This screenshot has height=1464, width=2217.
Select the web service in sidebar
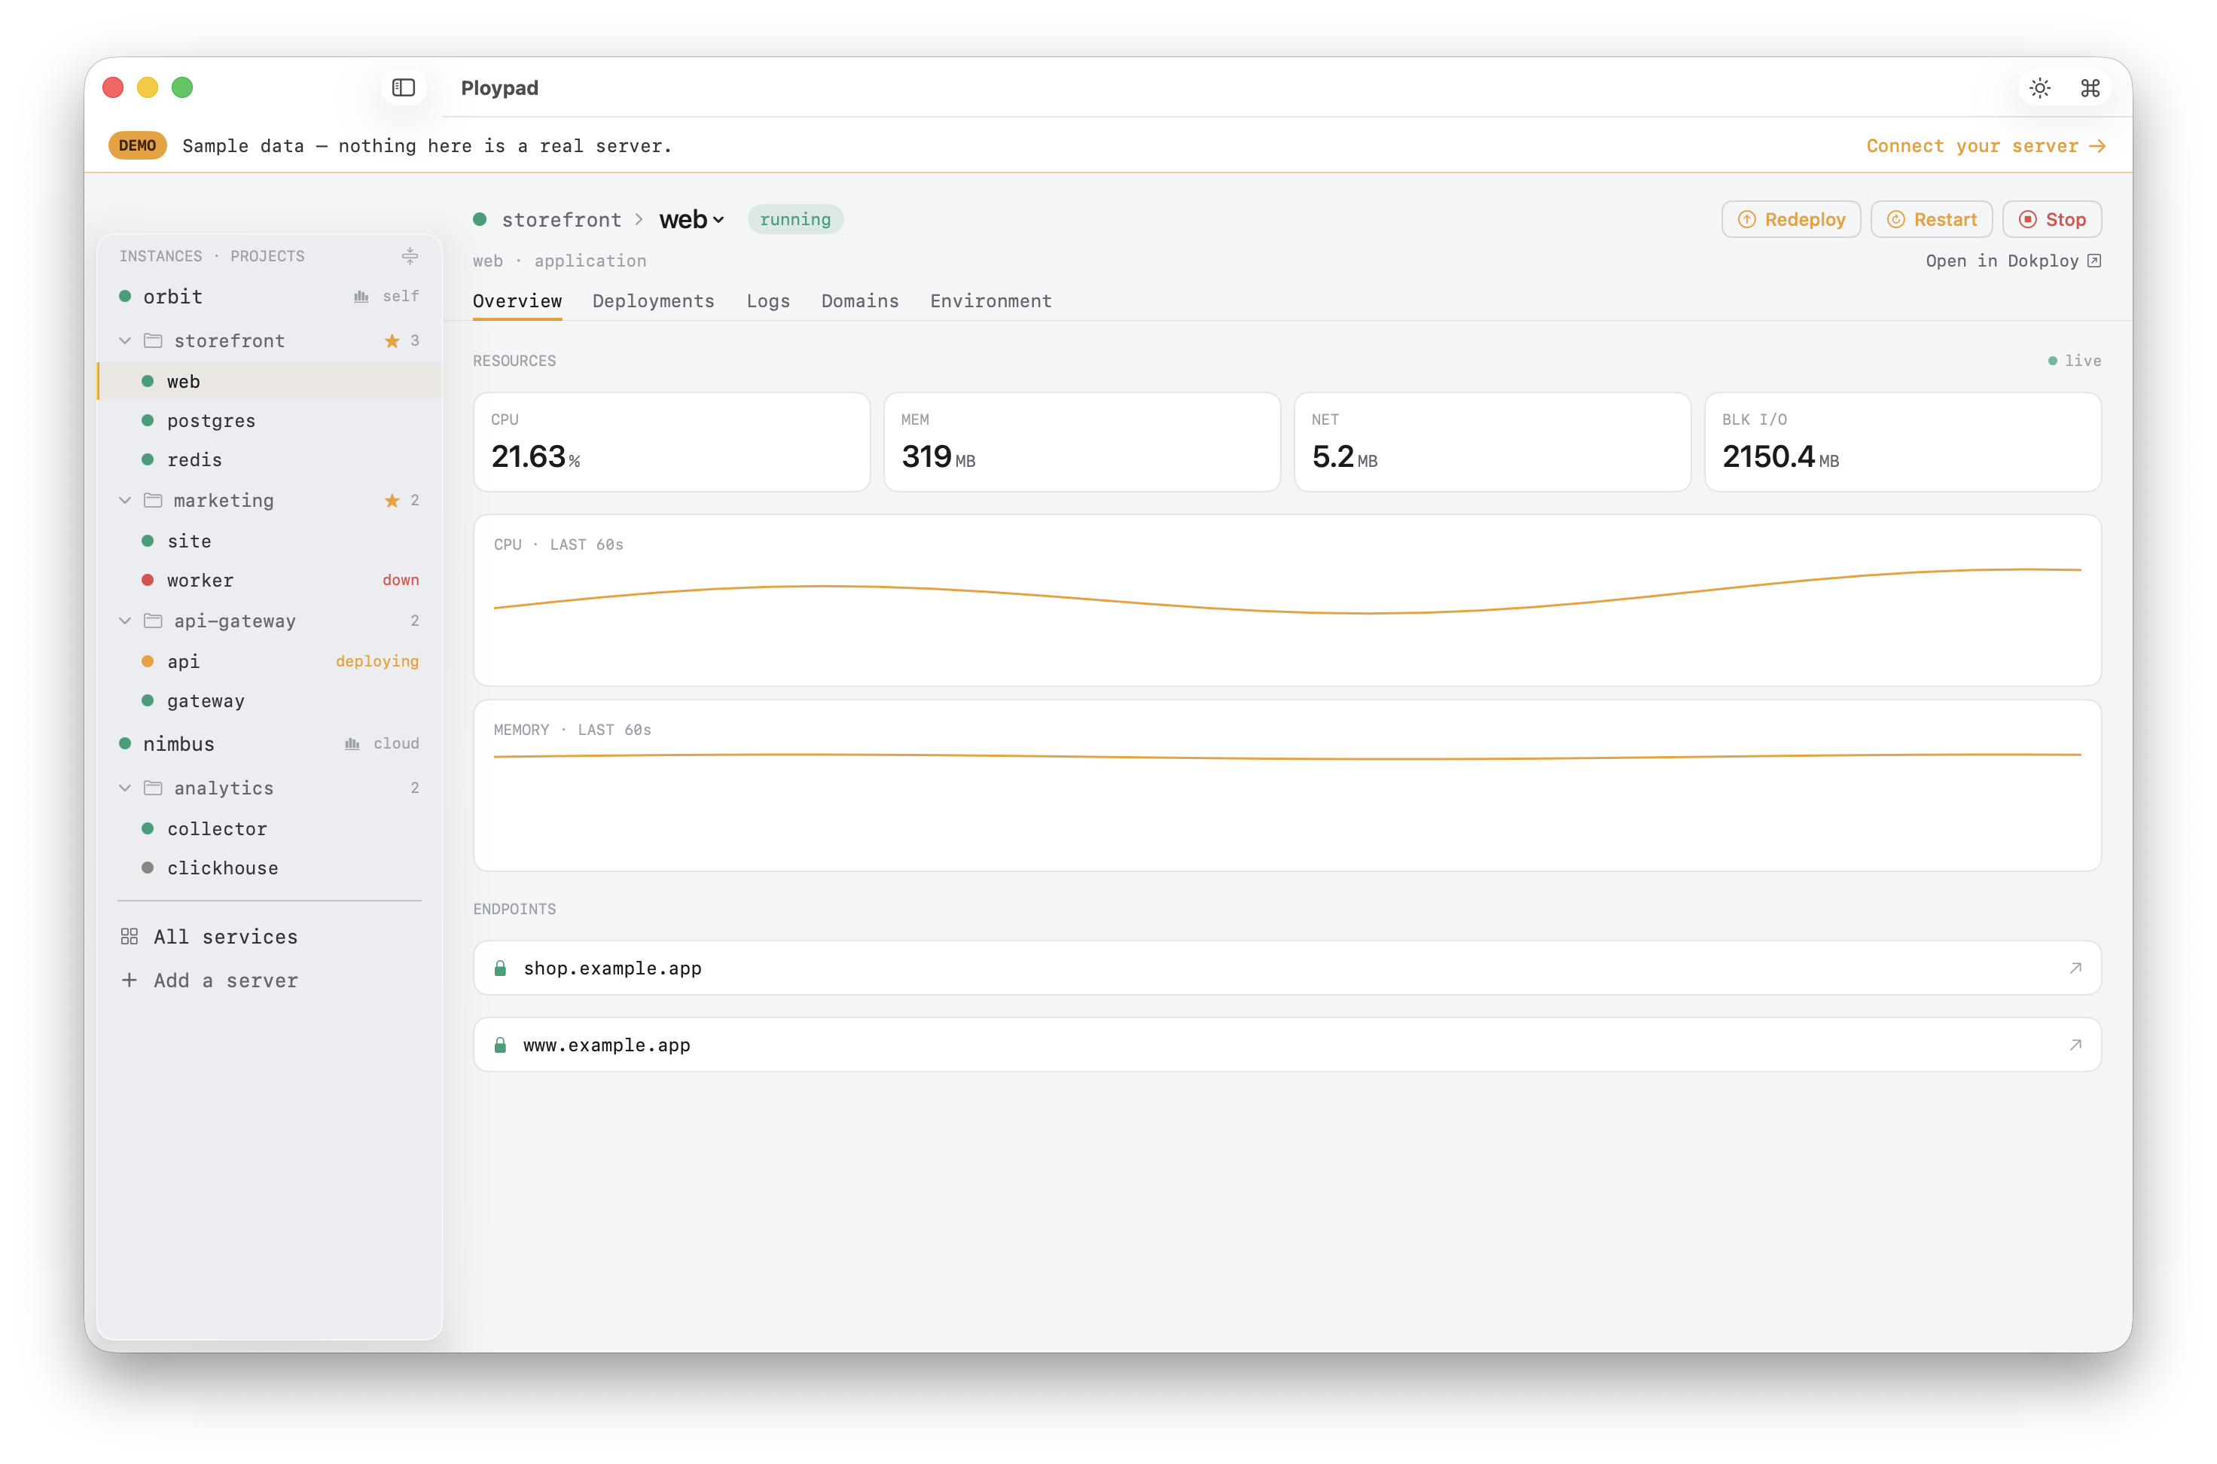pos(270,381)
